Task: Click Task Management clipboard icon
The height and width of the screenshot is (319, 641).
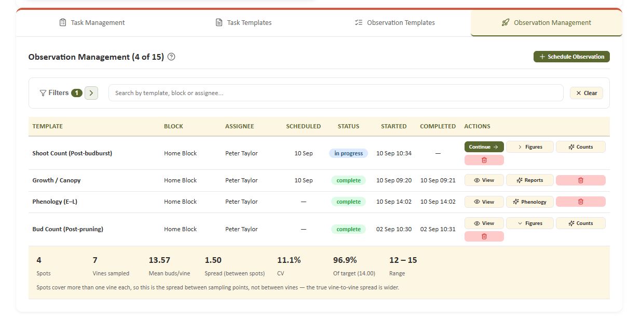Action: click(63, 23)
